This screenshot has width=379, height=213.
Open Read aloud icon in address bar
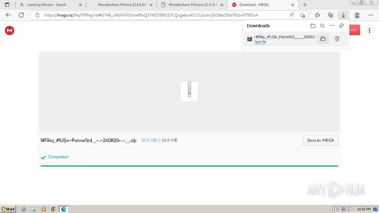tap(292, 15)
